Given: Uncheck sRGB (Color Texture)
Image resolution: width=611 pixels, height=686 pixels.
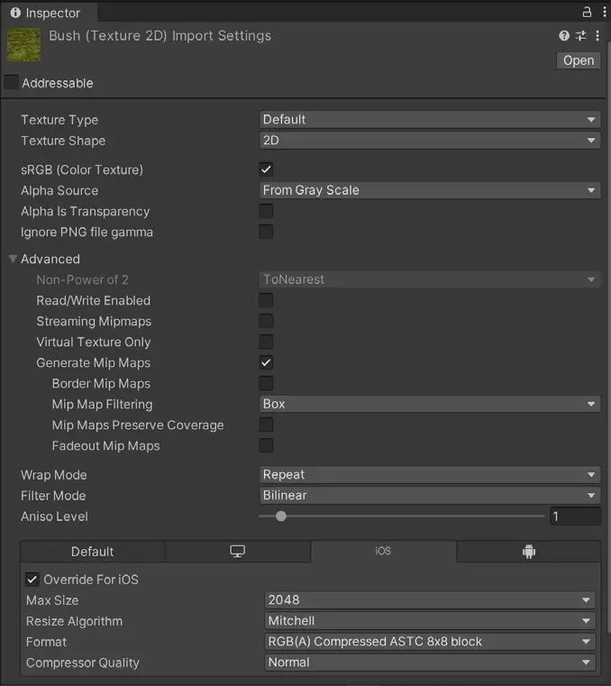Looking at the screenshot, I should tap(266, 169).
